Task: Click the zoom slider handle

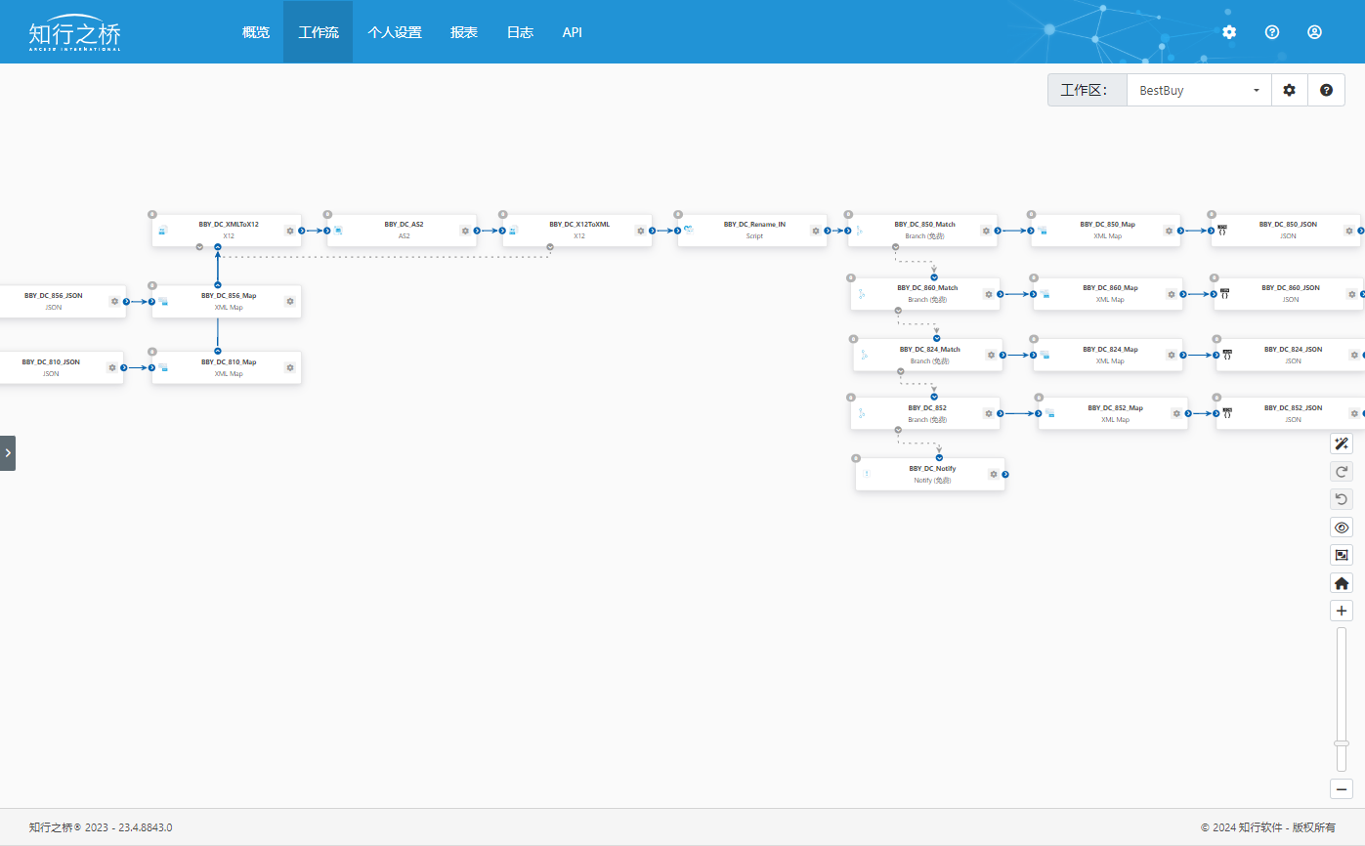Action: pos(1342,743)
